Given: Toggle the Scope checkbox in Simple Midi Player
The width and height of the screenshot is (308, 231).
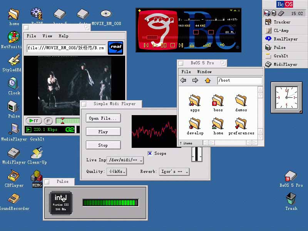Looking at the screenshot, I should coord(150,153).
